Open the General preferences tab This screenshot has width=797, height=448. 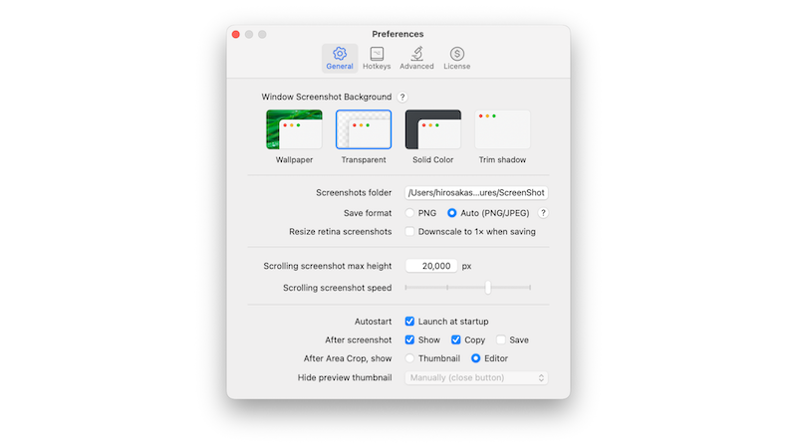coord(340,58)
